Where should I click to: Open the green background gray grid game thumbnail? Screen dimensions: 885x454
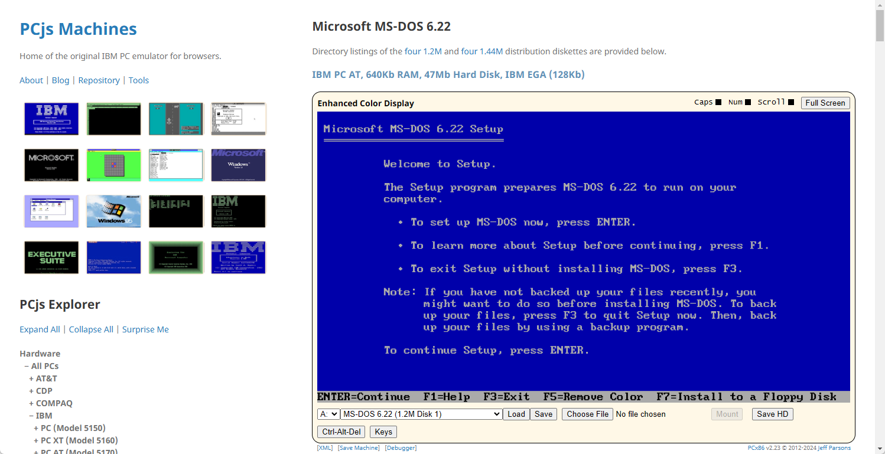pos(113,165)
